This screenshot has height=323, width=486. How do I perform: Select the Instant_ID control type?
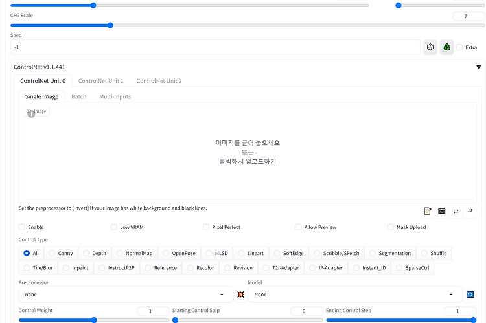pyautogui.click(x=370, y=267)
